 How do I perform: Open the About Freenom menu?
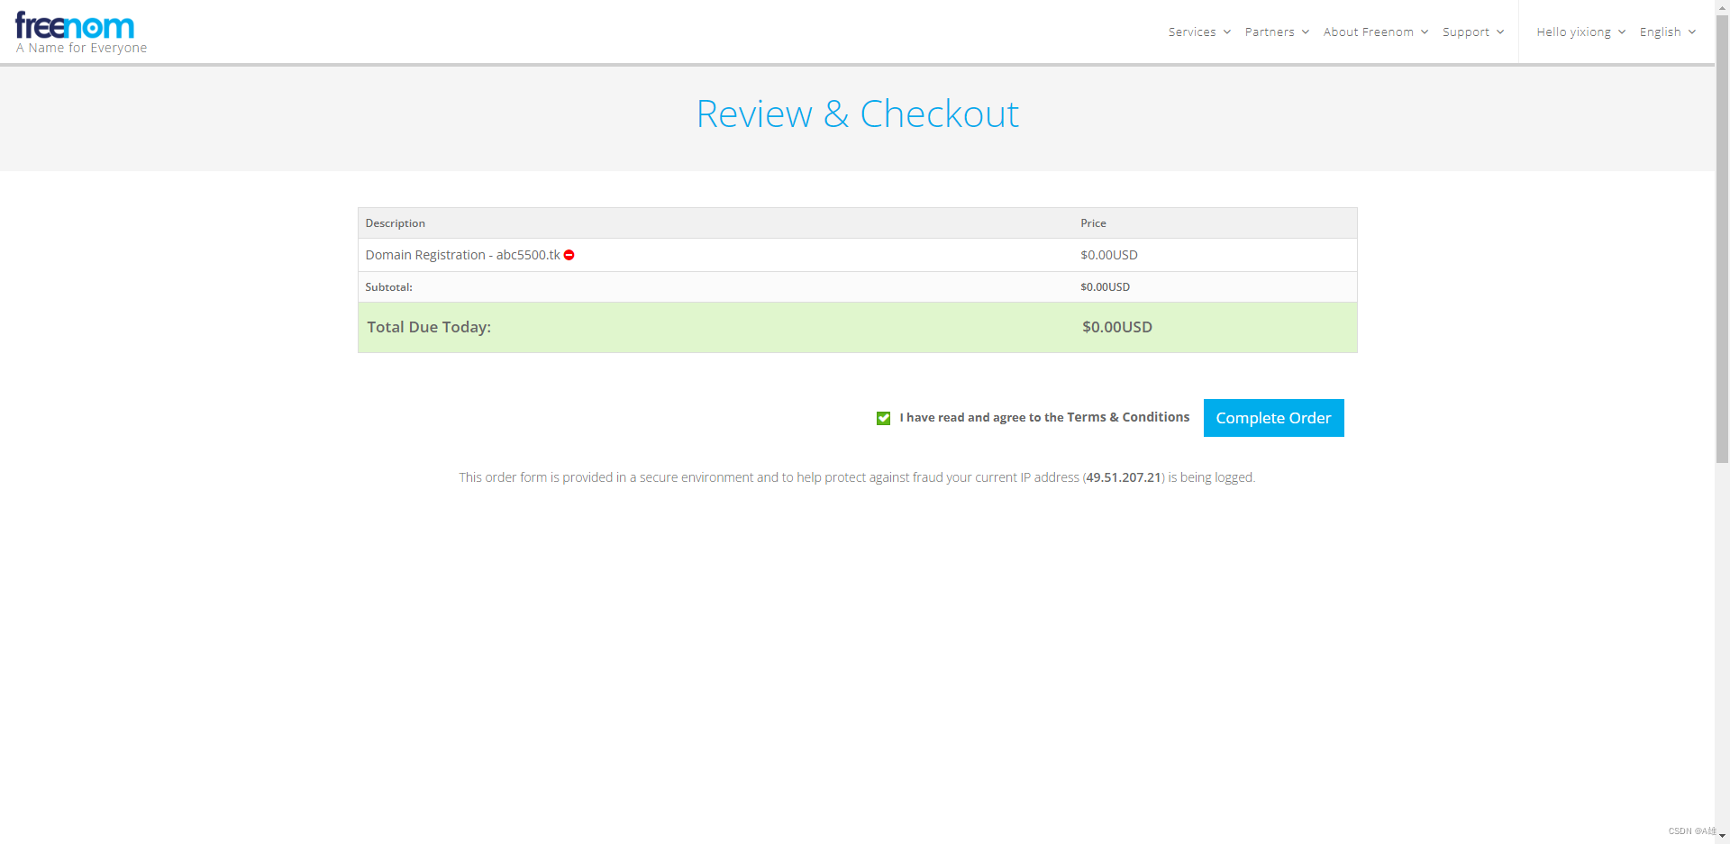pyautogui.click(x=1376, y=32)
